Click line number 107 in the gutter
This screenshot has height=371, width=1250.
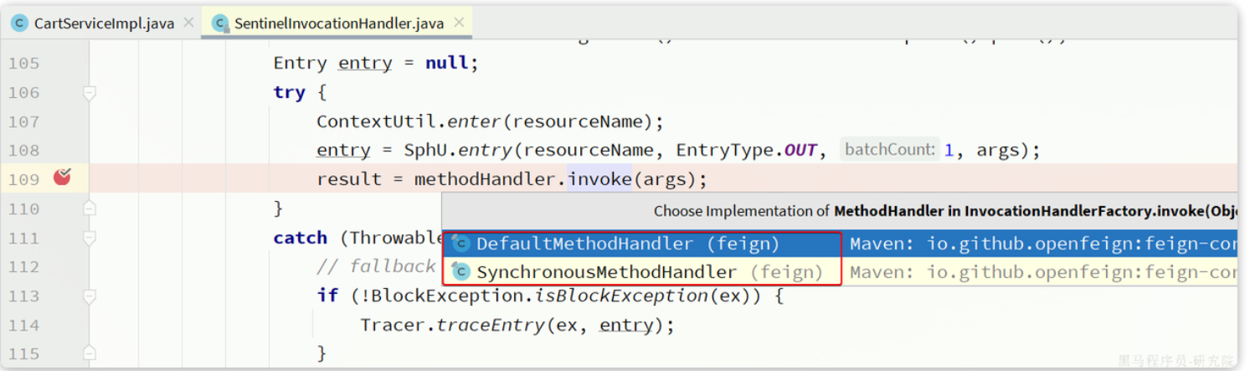click(x=24, y=121)
